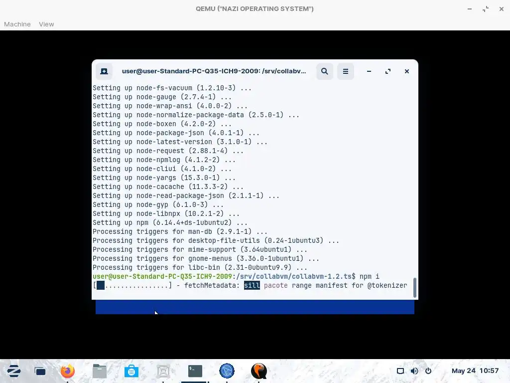Open the terminal hamburger menu
The height and width of the screenshot is (383, 510).
point(346,71)
